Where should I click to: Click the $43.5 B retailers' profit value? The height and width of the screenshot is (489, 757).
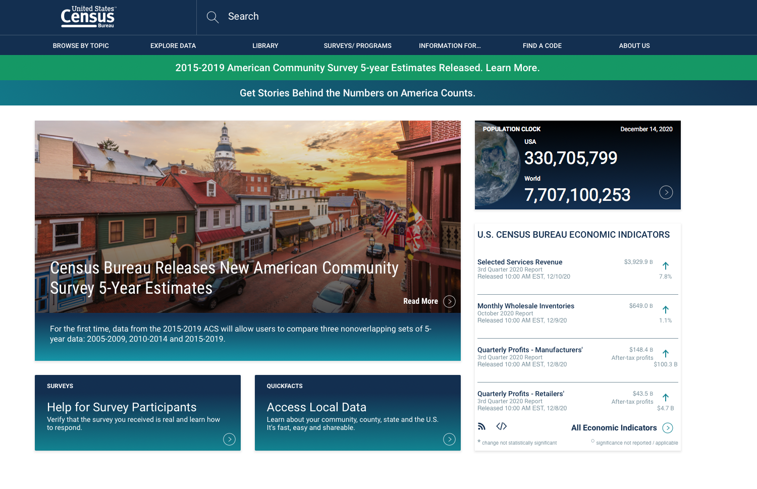(x=642, y=394)
